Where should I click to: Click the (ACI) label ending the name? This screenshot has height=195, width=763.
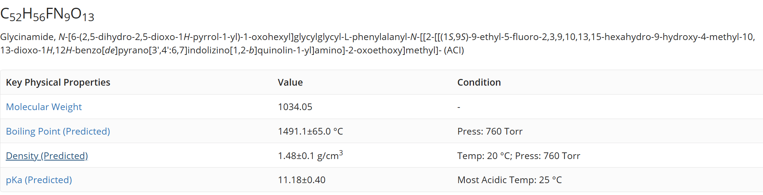[x=454, y=50]
